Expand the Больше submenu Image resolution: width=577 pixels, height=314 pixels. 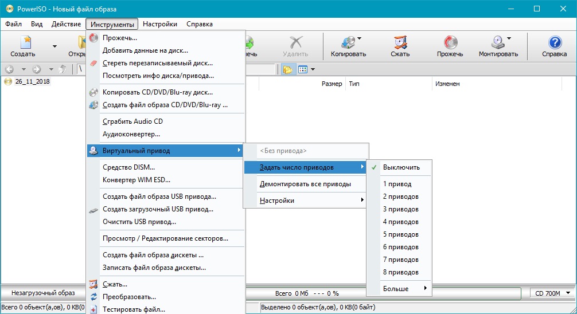pyautogui.click(x=400, y=288)
